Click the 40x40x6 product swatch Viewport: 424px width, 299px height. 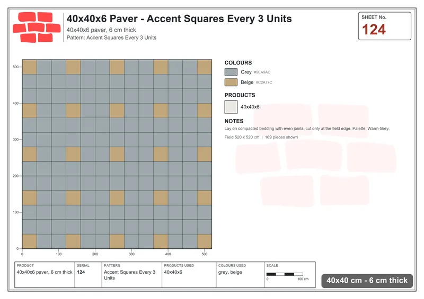tap(231, 107)
